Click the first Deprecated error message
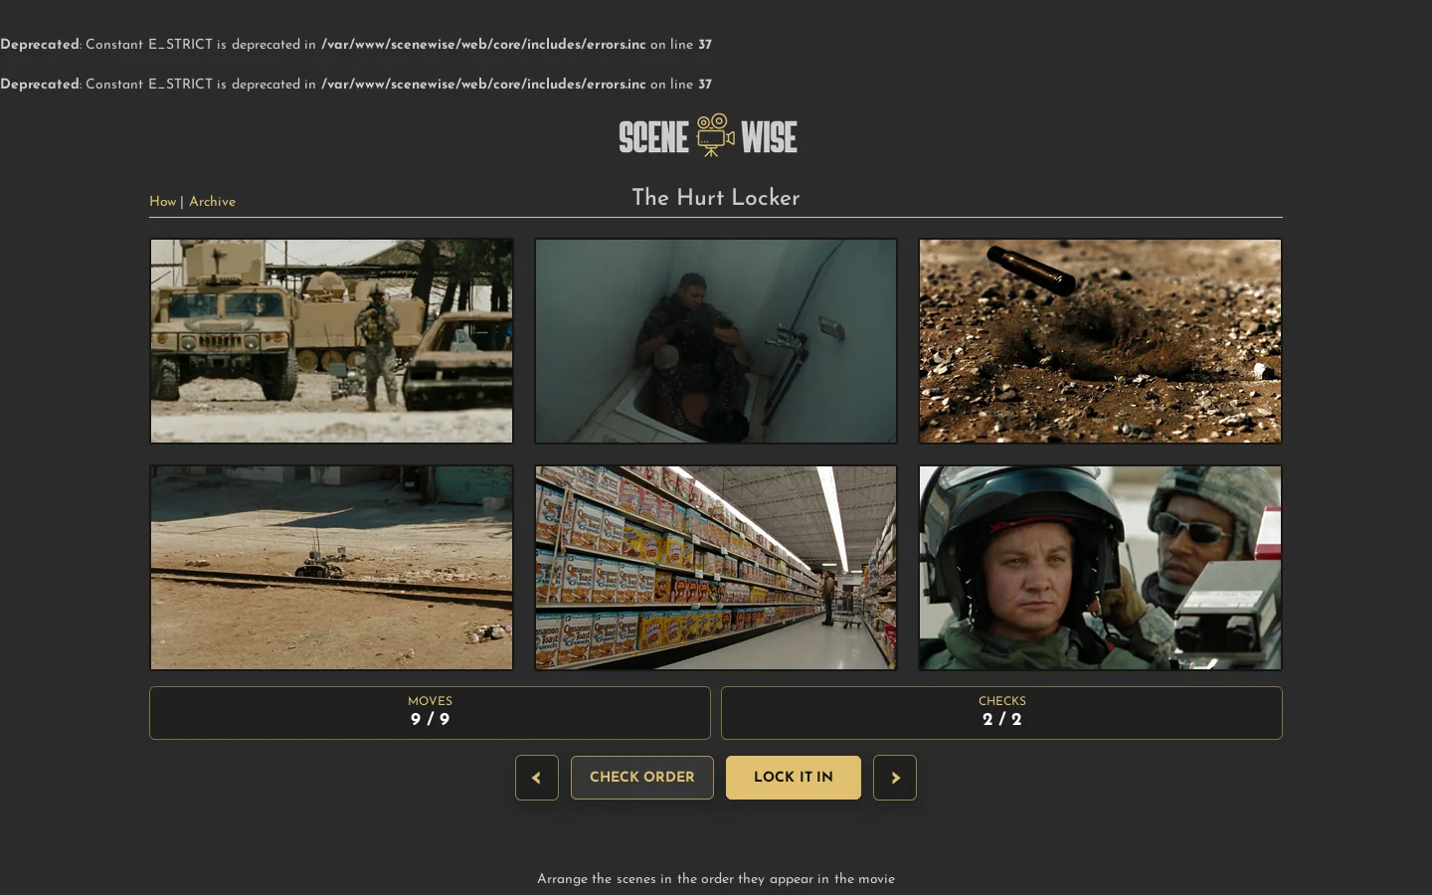 356,45
